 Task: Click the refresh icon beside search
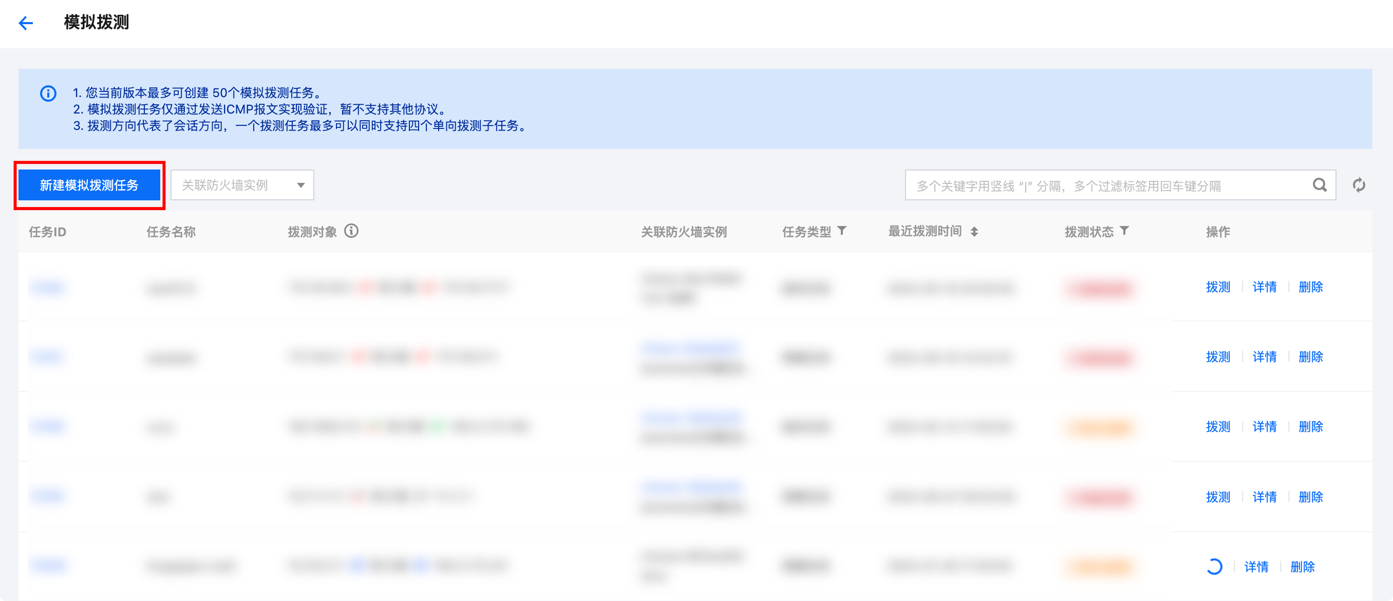click(x=1359, y=185)
